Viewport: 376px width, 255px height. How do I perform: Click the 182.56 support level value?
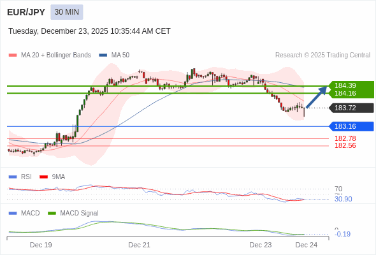point(345,145)
